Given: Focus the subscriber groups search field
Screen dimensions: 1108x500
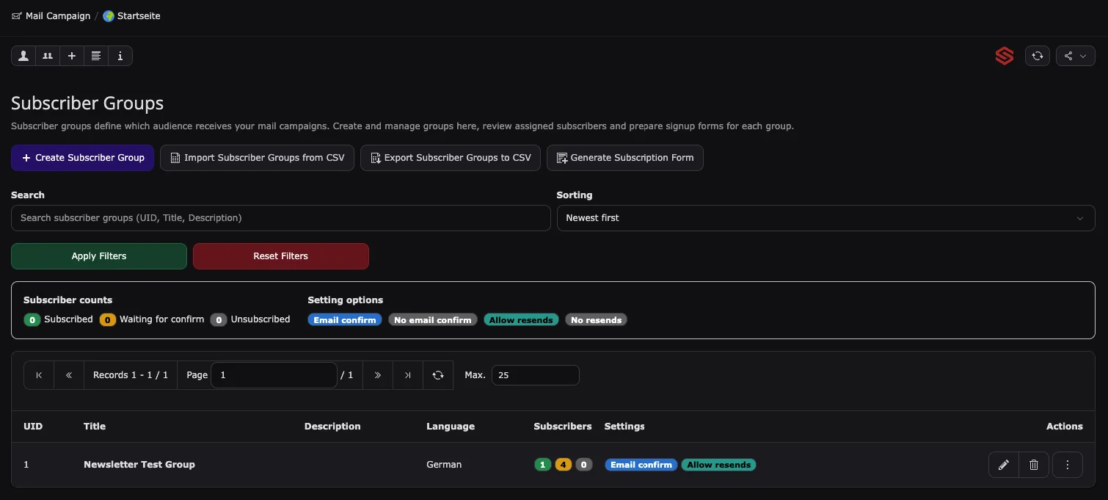Looking at the screenshot, I should pos(281,218).
